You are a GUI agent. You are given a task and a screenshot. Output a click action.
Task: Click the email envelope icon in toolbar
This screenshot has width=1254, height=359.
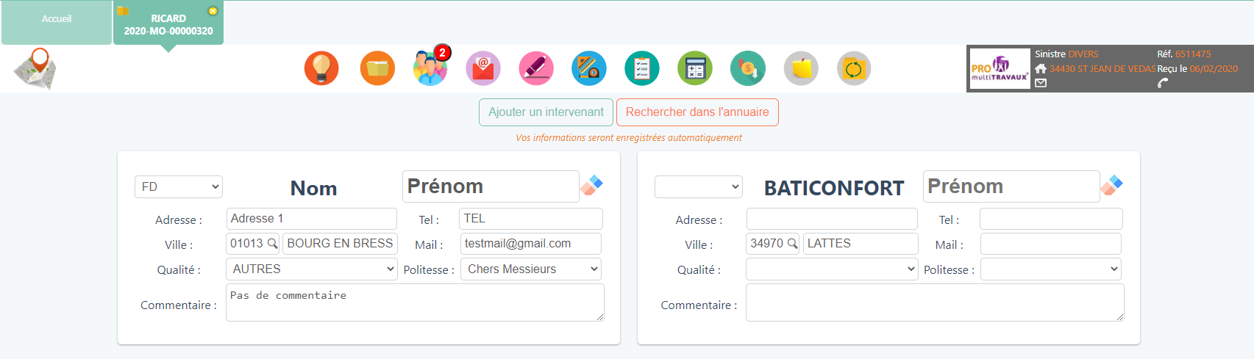[483, 69]
